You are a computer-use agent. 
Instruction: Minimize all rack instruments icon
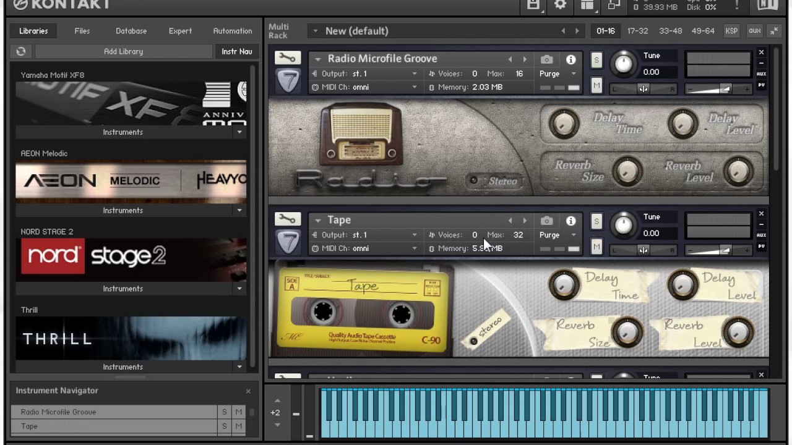pos(774,31)
